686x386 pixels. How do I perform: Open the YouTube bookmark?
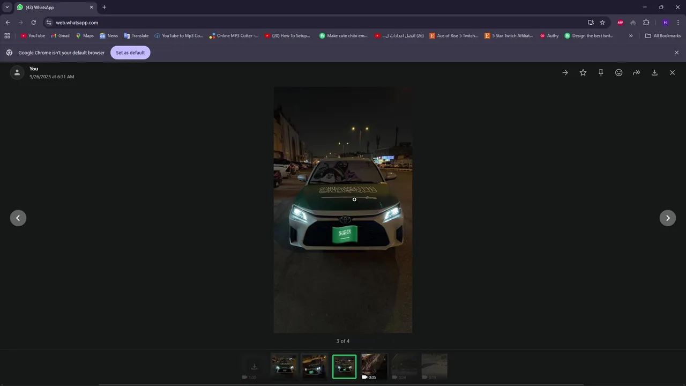pos(33,36)
